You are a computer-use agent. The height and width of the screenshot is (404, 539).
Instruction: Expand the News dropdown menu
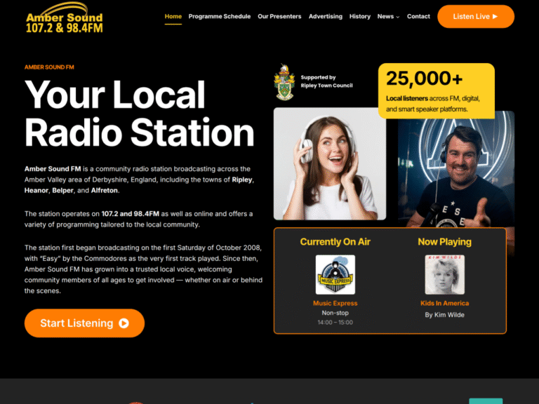[388, 17]
